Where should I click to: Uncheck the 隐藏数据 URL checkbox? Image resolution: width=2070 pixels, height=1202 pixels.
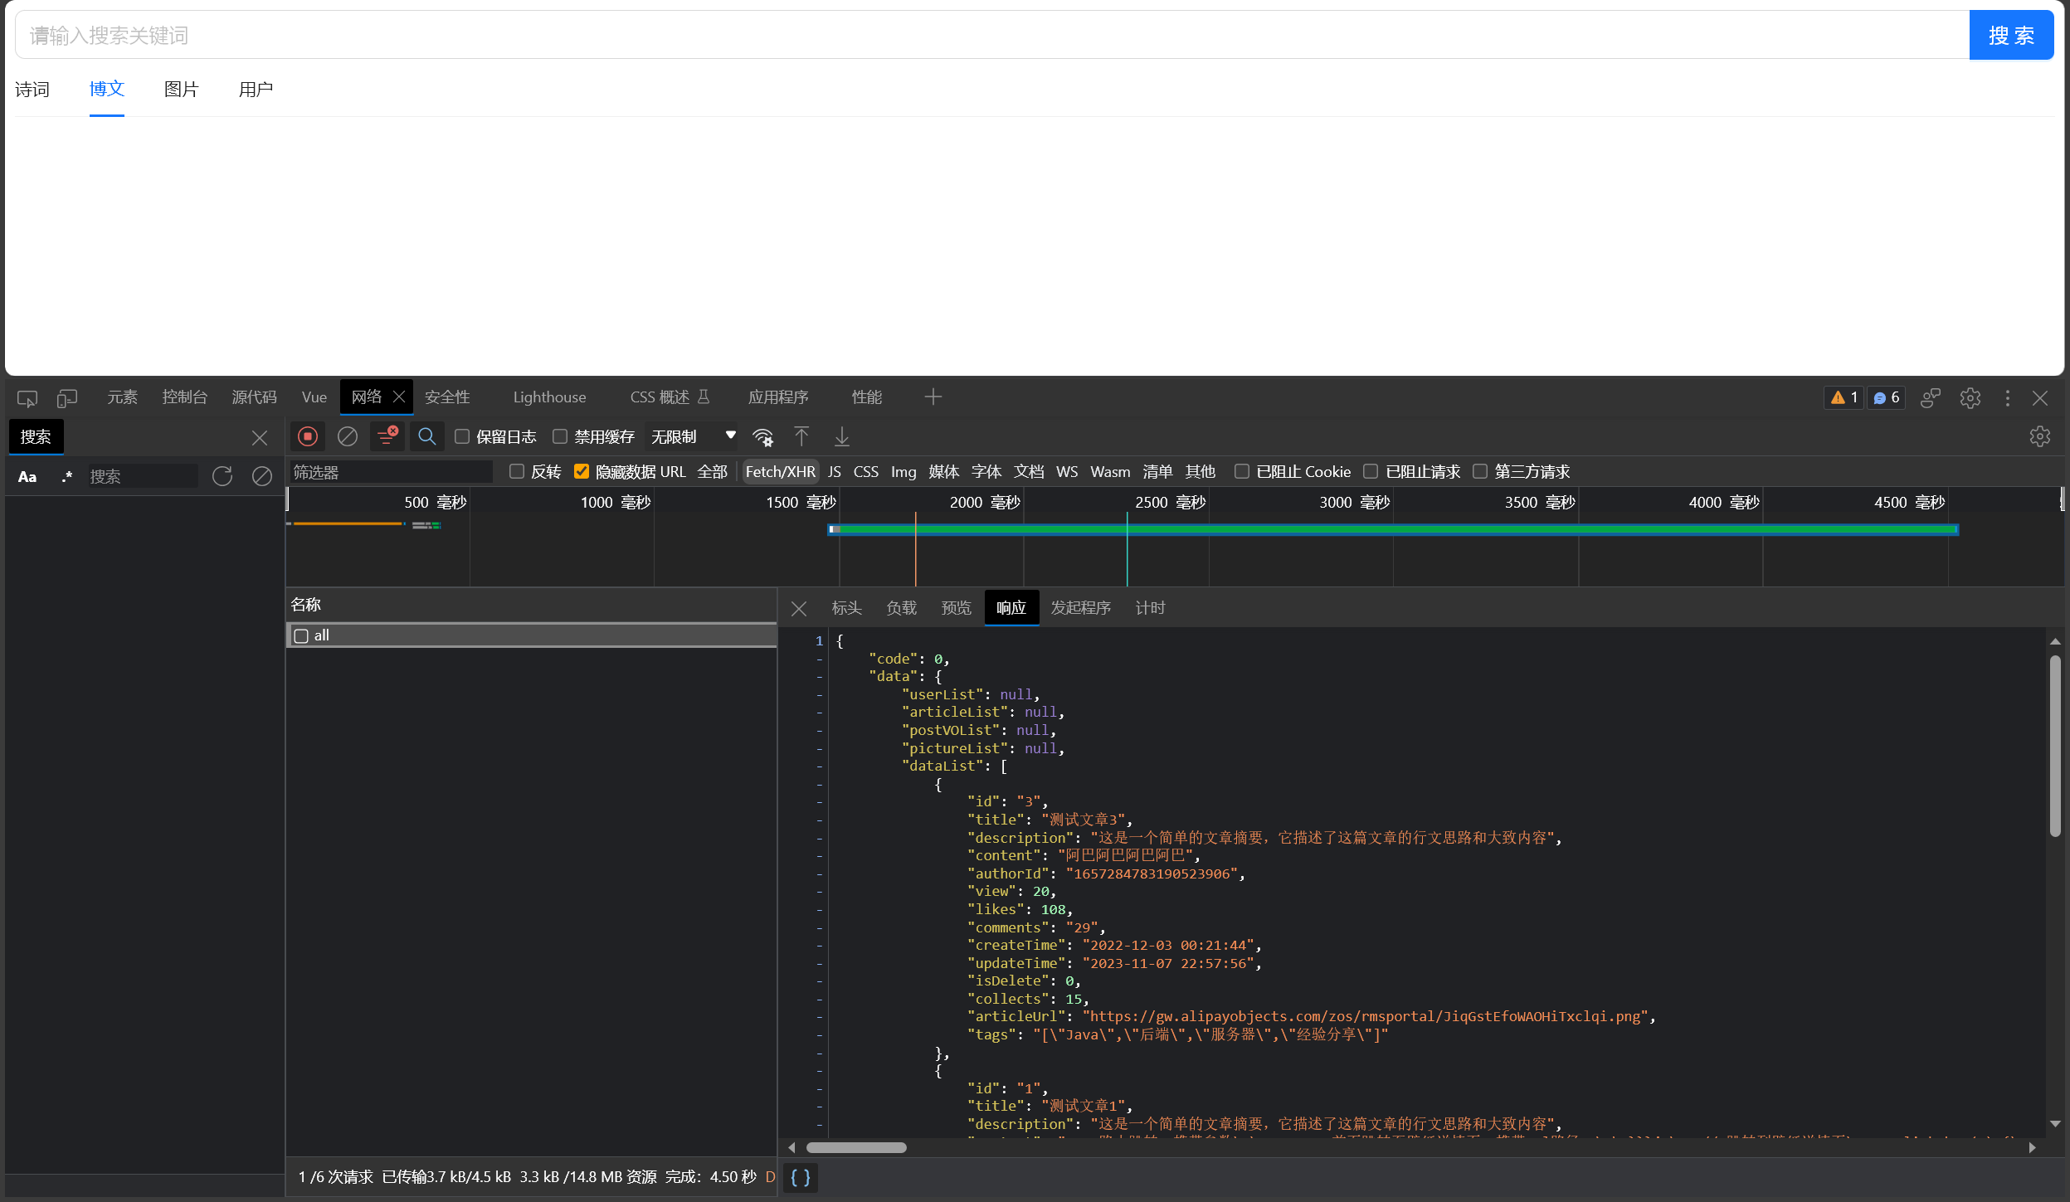582,471
